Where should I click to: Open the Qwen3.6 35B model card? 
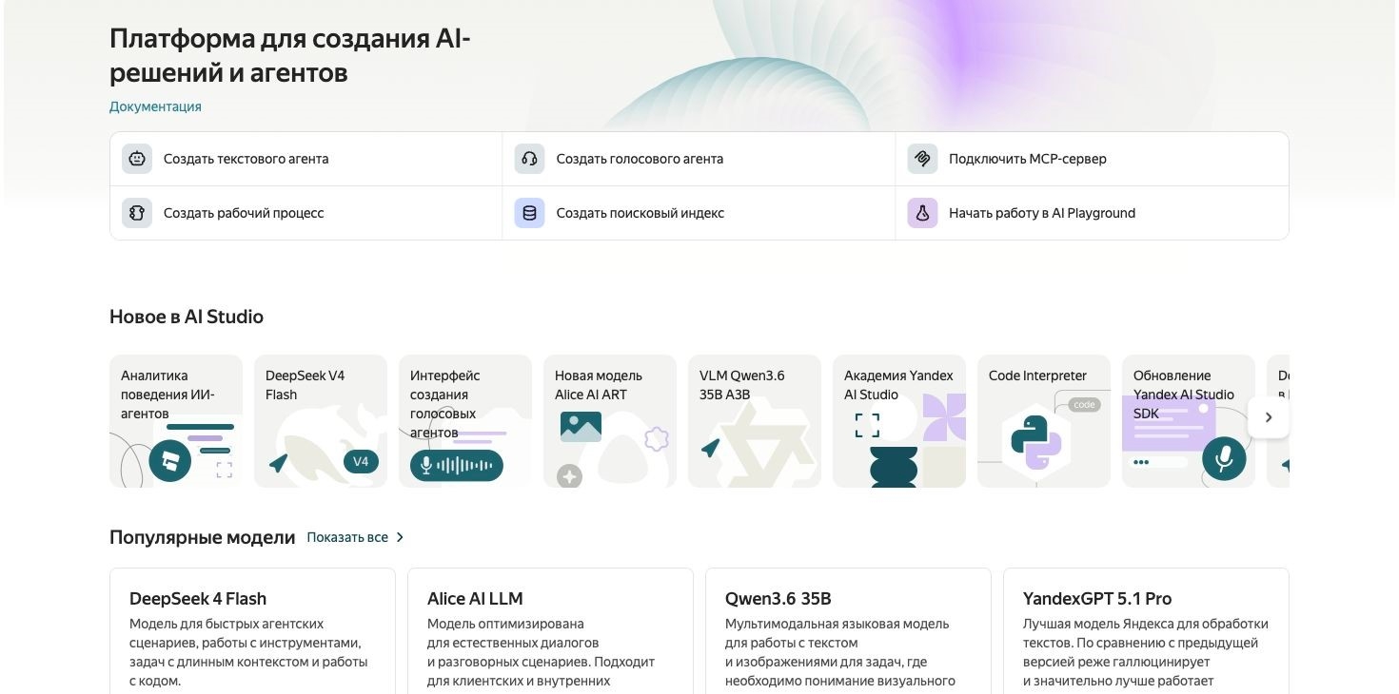click(848, 631)
